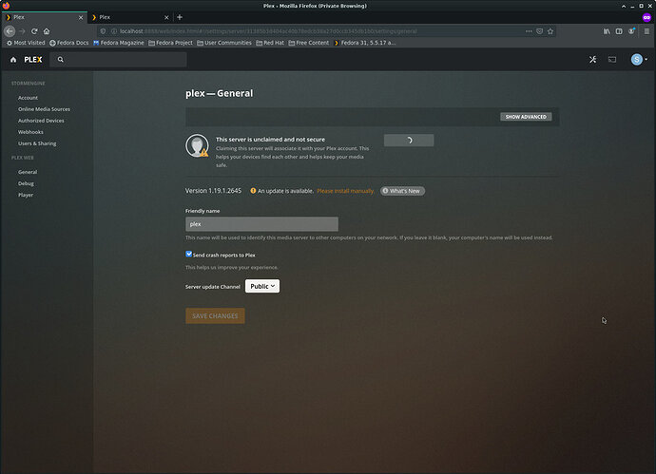Click the Firefox icon in title bar
Image resolution: width=656 pixels, height=474 pixels.
pyautogui.click(x=6, y=6)
